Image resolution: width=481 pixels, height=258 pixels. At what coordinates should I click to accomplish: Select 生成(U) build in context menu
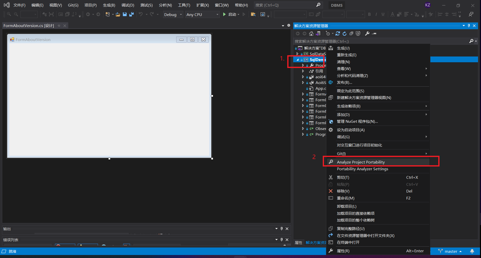[x=378, y=48]
